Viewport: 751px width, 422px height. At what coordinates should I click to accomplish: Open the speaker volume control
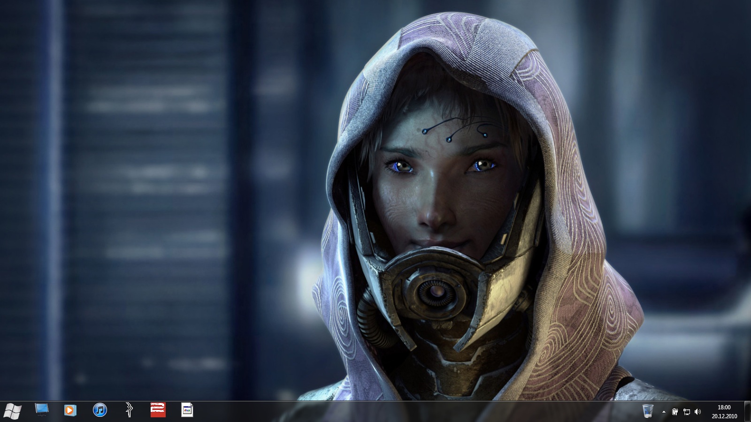point(697,412)
